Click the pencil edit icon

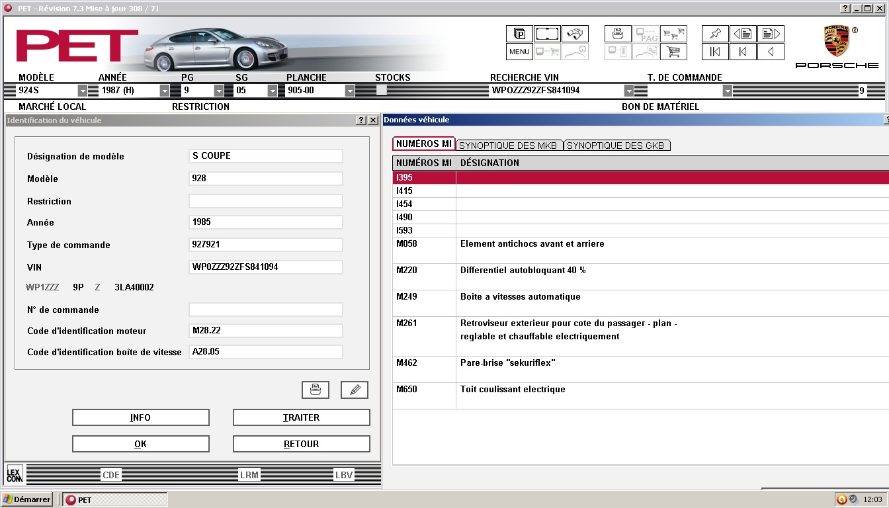point(355,390)
